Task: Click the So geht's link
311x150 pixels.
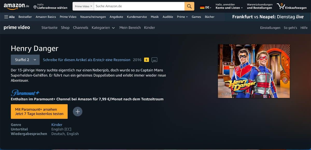Action: pyautogui.click(x=290, y=28)
